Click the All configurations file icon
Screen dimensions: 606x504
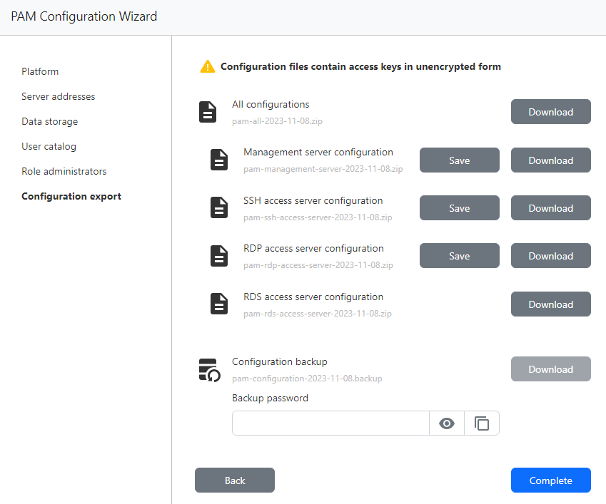tap(208, 112)
